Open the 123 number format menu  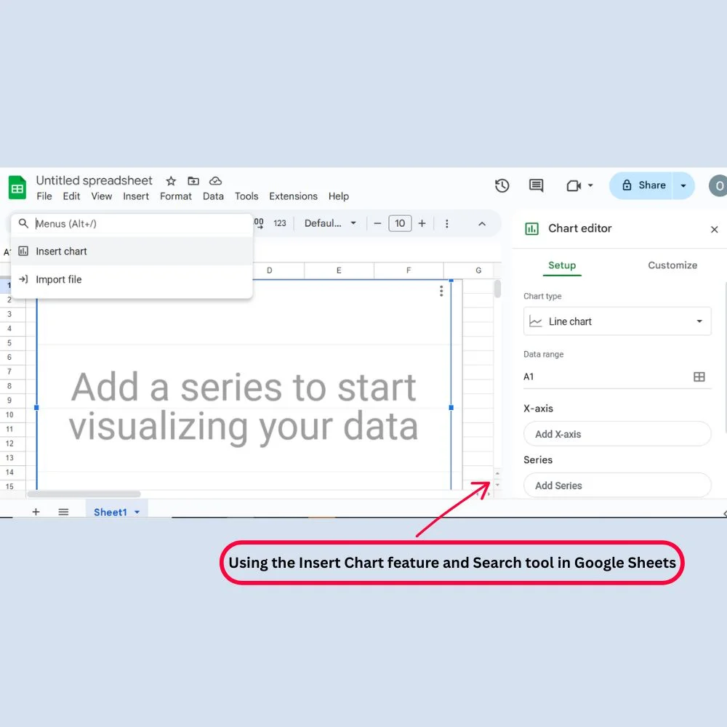pos(280,223)
